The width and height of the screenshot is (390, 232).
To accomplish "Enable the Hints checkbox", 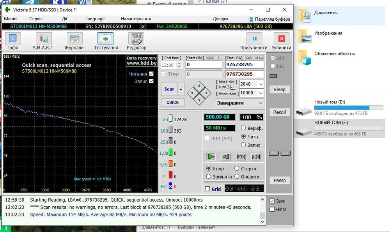I will click(x=272, y=209).
